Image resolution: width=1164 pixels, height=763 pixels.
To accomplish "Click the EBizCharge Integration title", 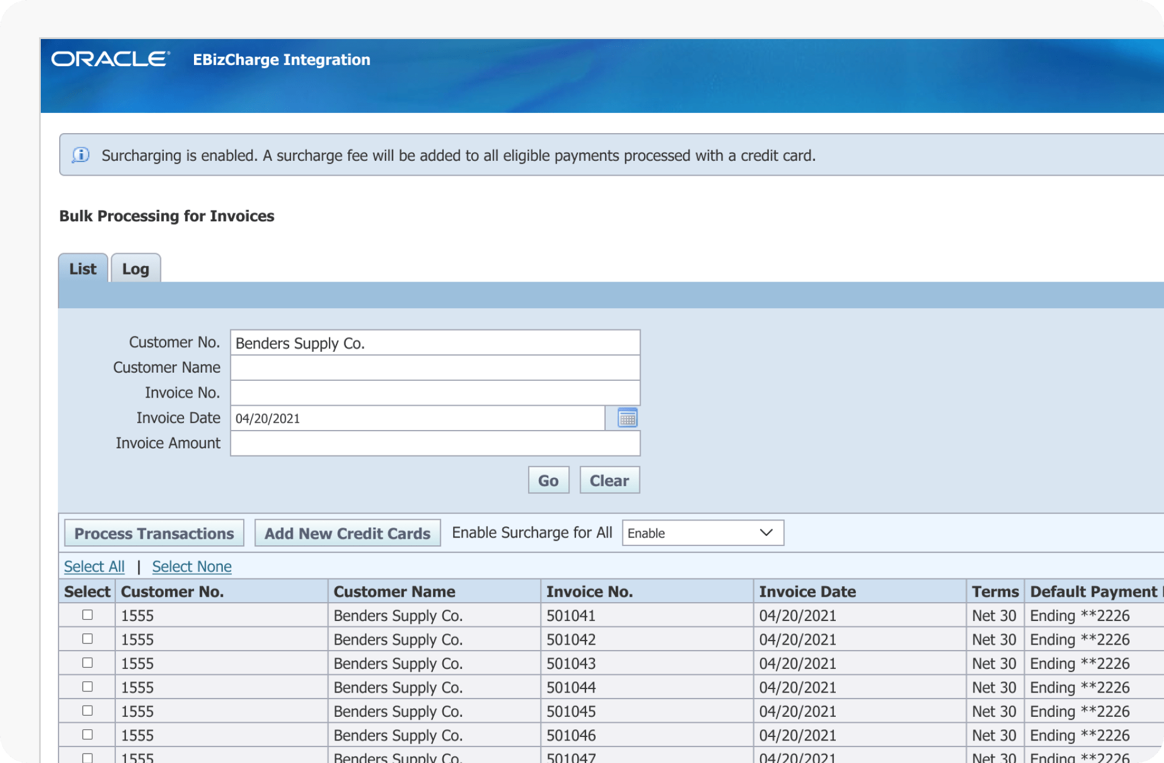I will point(282,60).
